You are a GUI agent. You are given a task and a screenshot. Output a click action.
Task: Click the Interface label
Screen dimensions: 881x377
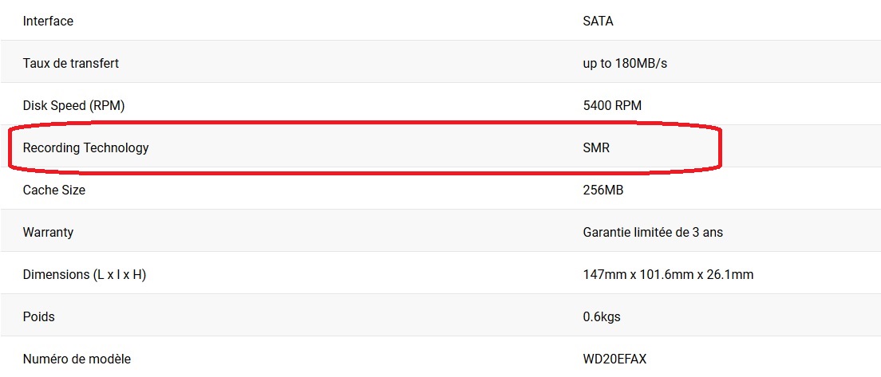pyautogui.click(x=48, y=22)
